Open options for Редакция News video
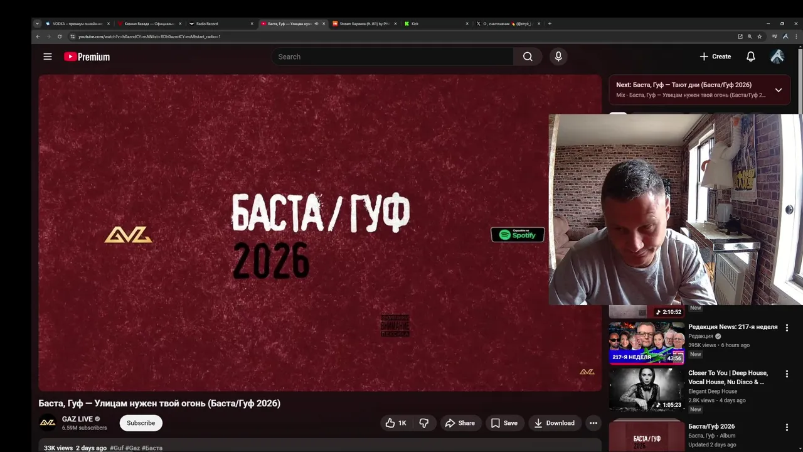Image resolution: width=803 pixels, height=452 pixels. tap(787, 328)
